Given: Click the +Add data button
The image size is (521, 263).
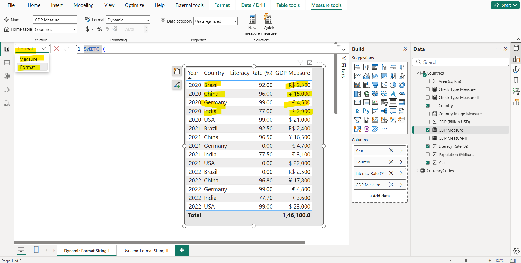Looking at the screenshot, I should pyautogui.click(x=379, y=196).
